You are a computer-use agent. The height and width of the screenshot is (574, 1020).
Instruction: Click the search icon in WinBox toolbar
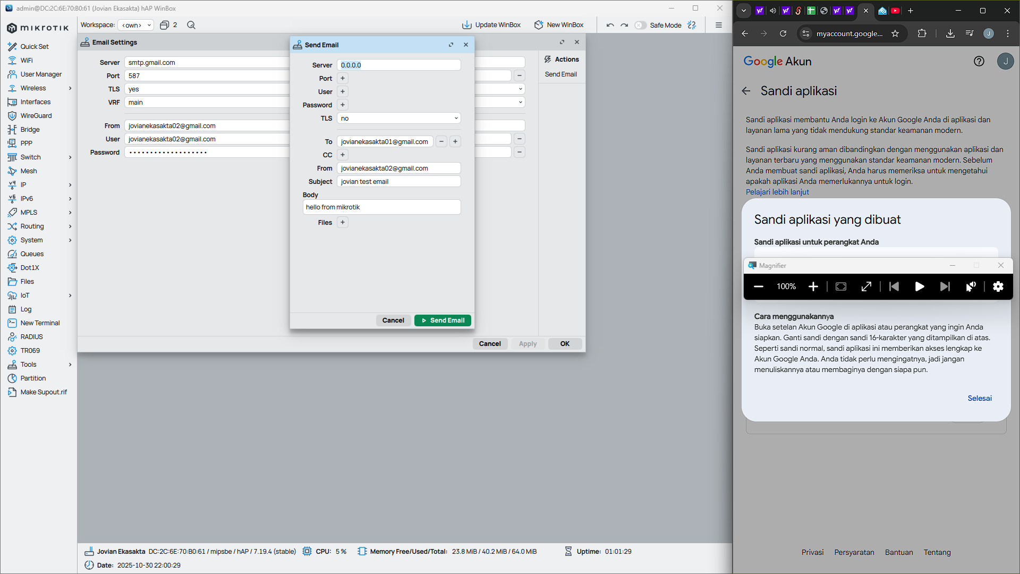(191, 25)
